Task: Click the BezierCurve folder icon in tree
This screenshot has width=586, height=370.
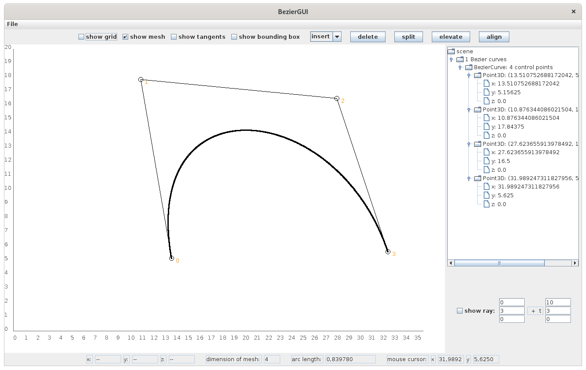Action: click(x=468, y=67)
